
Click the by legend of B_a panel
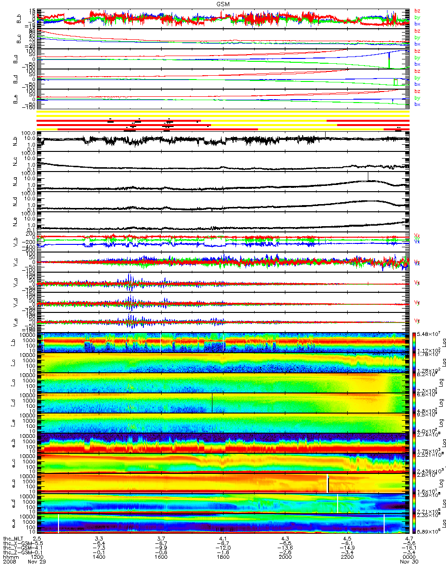417,57
